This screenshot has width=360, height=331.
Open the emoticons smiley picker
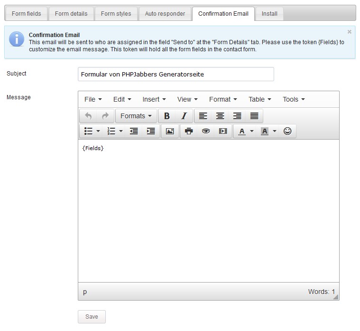pos(287,131)
